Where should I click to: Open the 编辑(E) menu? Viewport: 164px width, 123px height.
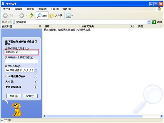click(19, 9)
